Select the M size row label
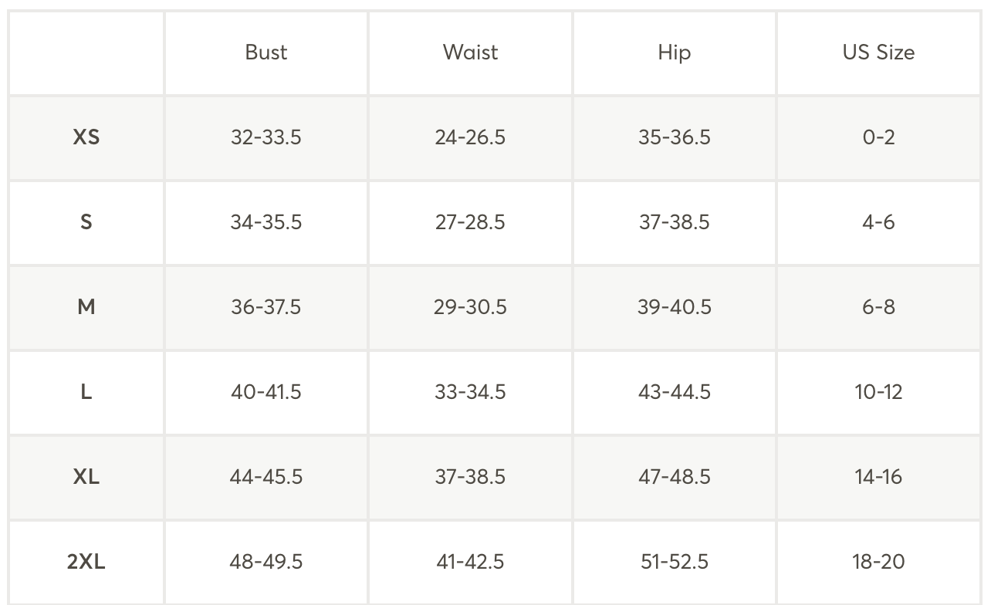Screen dimensions: 991x605 (x=86, y=307)
